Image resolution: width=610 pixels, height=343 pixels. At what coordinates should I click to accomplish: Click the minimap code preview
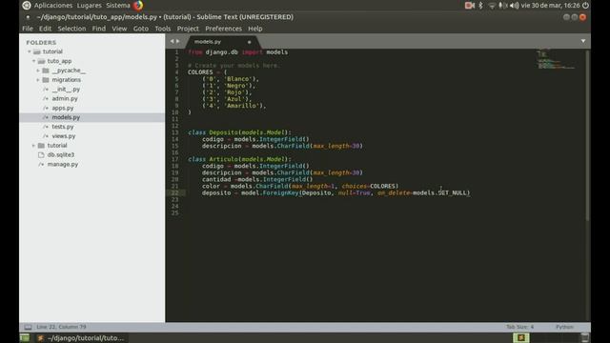(x=557, y=59)
